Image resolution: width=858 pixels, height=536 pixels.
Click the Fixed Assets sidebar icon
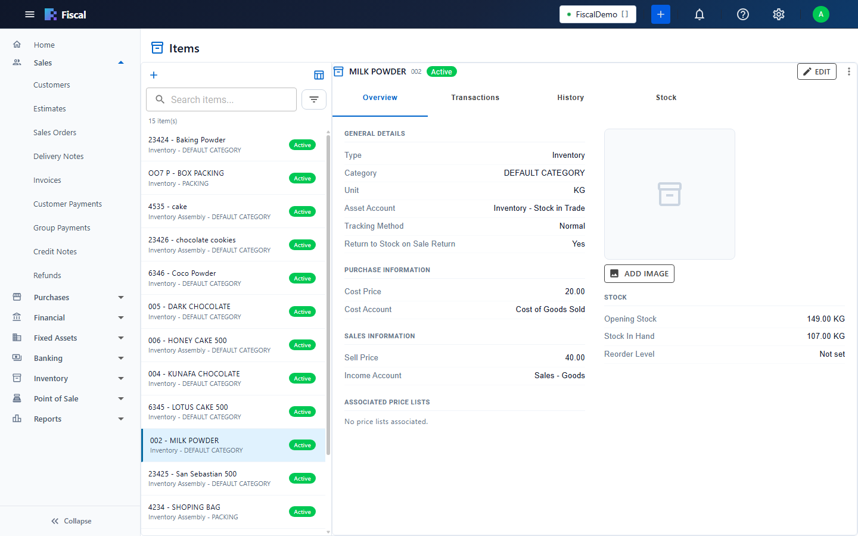17,338
